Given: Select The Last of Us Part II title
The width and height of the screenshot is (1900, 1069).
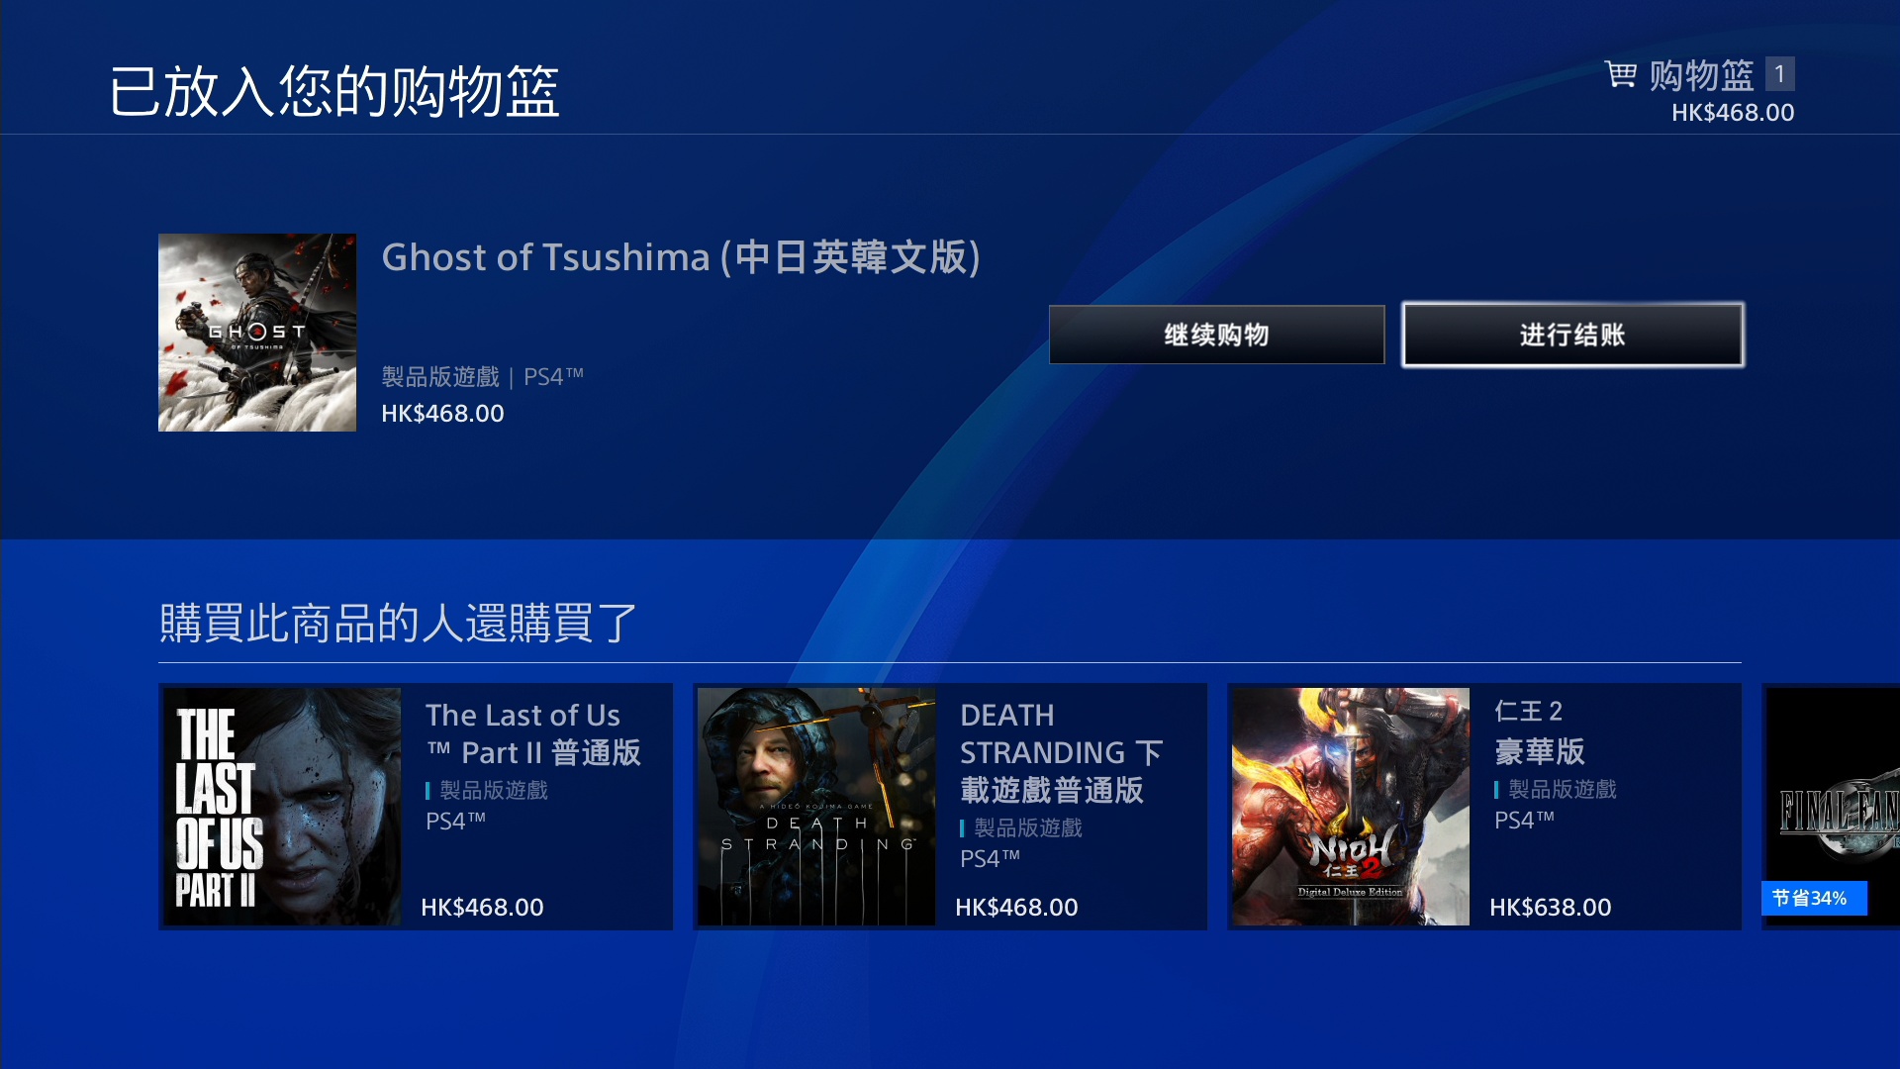Looking at the screenshot, I should pyautogui.click(x=532, y=733).
